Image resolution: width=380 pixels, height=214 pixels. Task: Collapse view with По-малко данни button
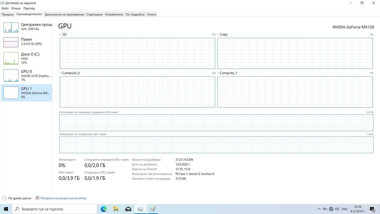(x=17, y=198)
